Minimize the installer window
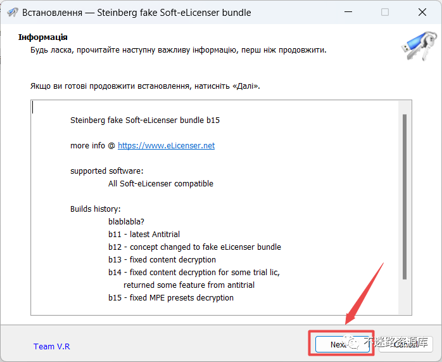The height and width of the screenshot is (362, 442). [348, 12]
